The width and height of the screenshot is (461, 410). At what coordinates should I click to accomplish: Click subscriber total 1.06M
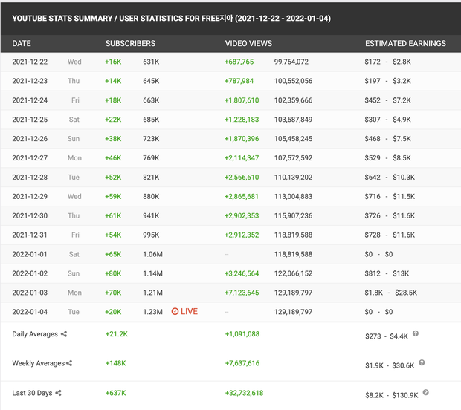click(x=153, y=254)
